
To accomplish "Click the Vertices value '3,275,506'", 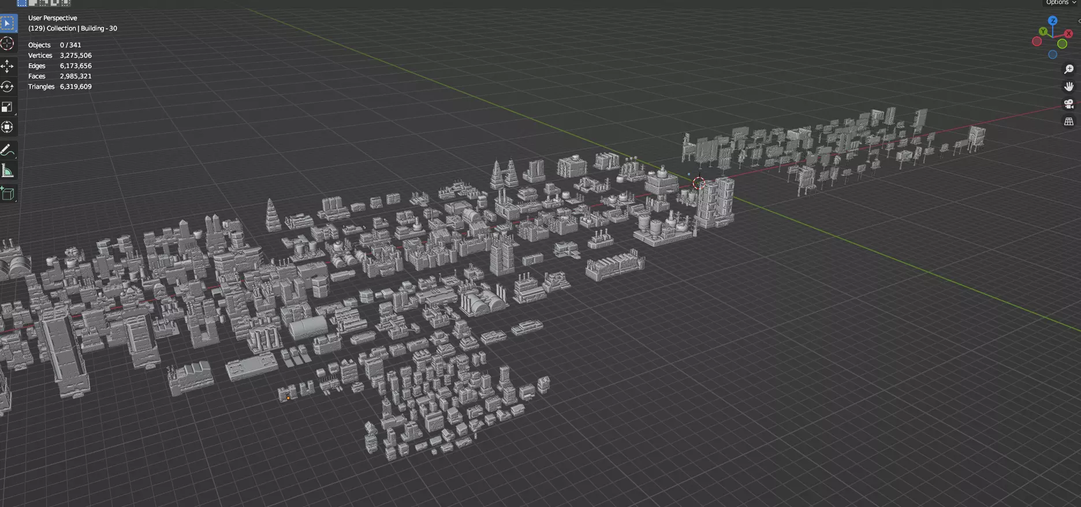I will (76, 55).
